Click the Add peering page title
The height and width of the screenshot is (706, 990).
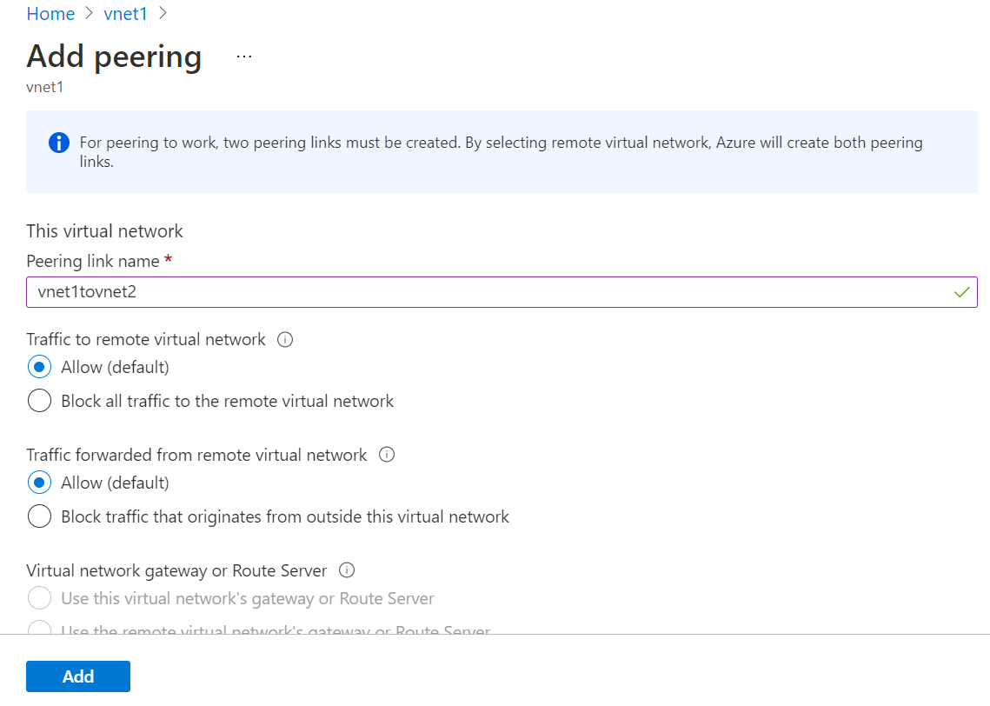pos(114,57)
